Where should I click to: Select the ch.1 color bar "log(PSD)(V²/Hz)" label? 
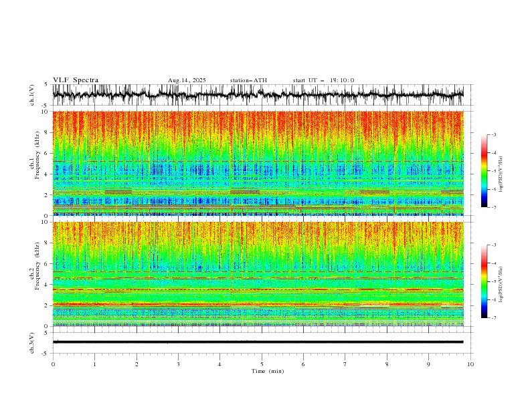(x=501, y=174)
